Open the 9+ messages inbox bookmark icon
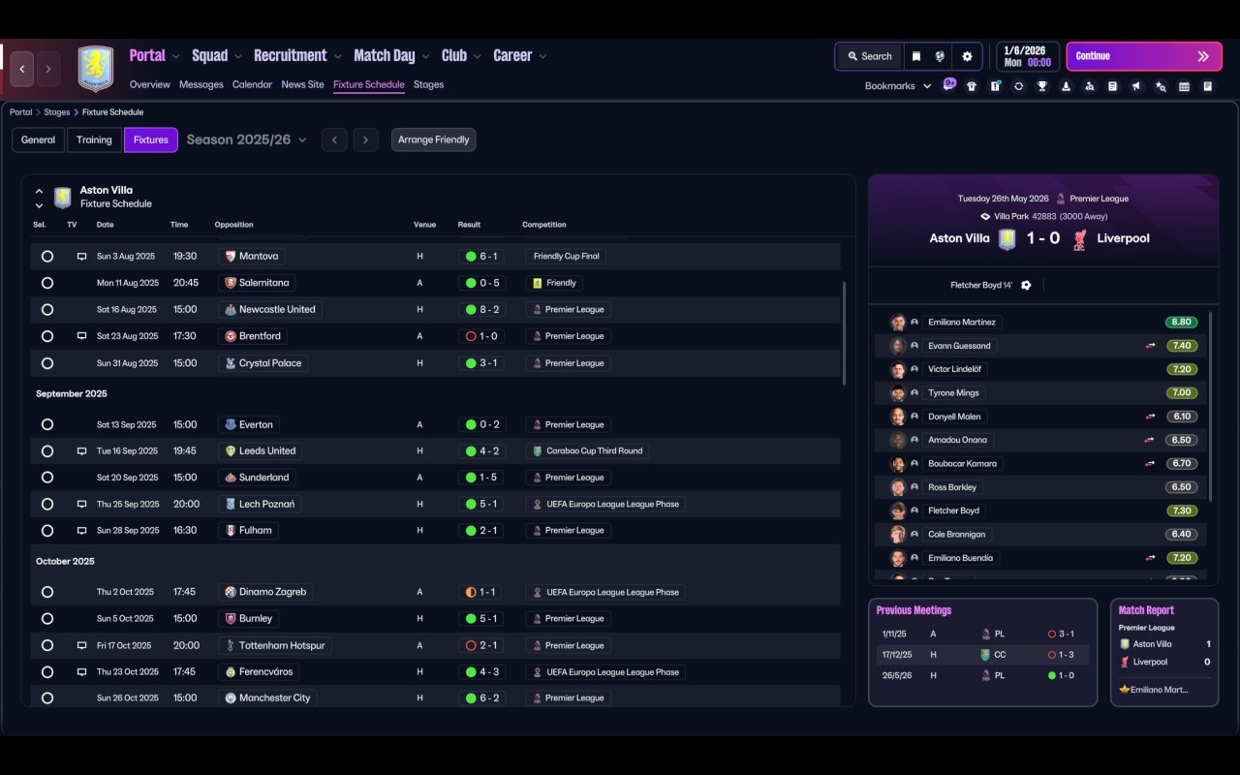Screen dimensions: 1240x775 tap(949, 85)
